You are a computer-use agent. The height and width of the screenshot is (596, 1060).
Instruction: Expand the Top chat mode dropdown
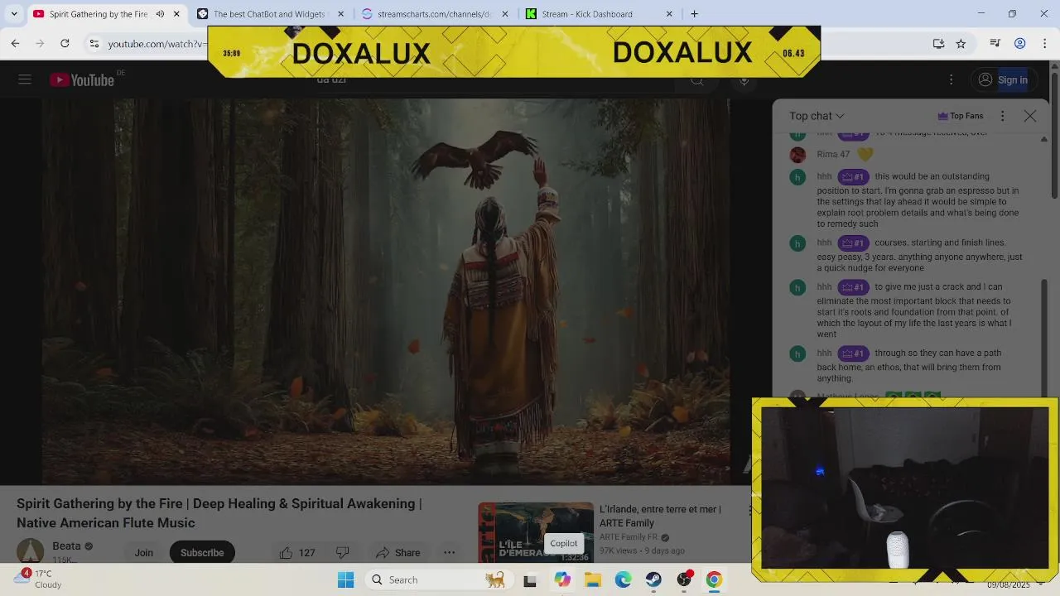[817, 116]
